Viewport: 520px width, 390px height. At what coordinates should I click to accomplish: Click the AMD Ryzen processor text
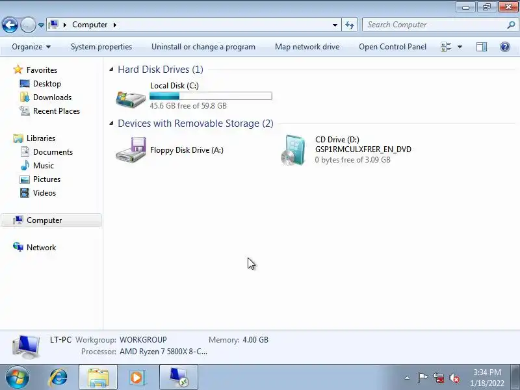pos(164,352)
